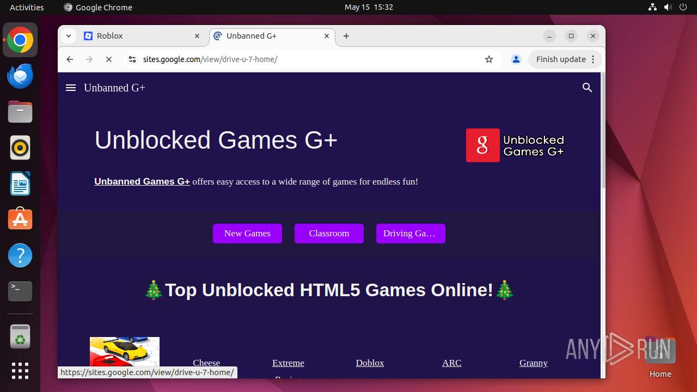The height and width of the screenshot is (392, 697).
Task: Open the clock and calendar panel
Action: pos(369,7)
